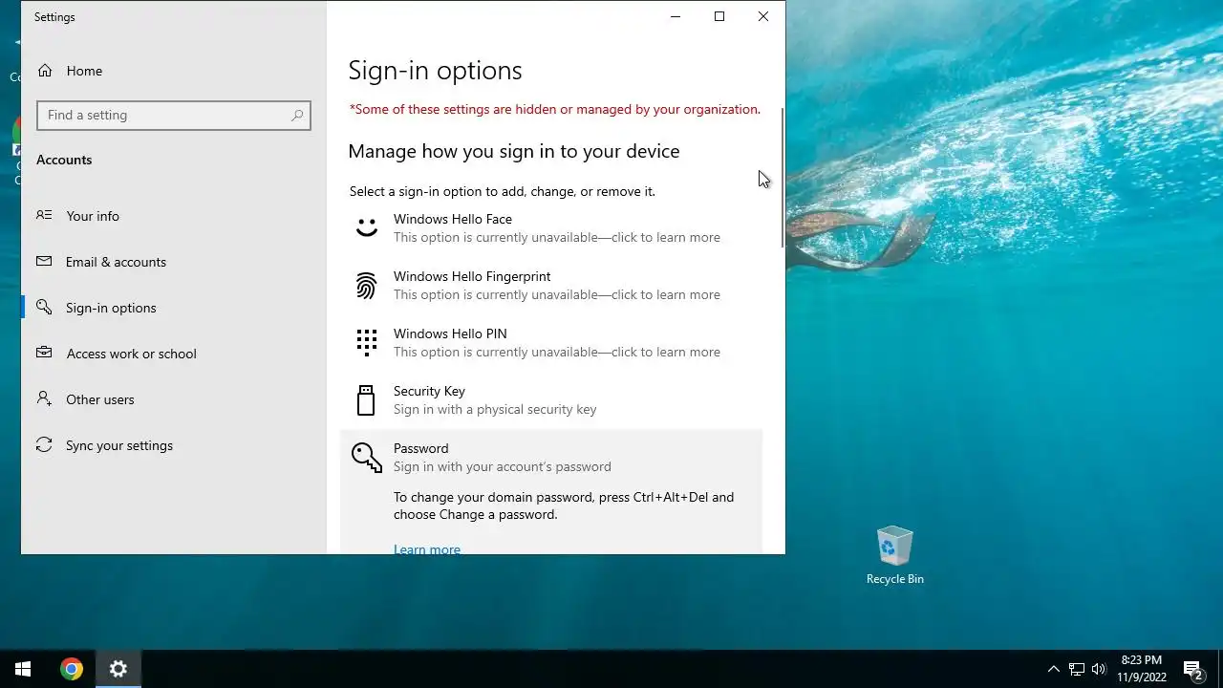Screen dimensions: 1223x688
Task: Maximize the Settings window
Action: pos(719,16)
